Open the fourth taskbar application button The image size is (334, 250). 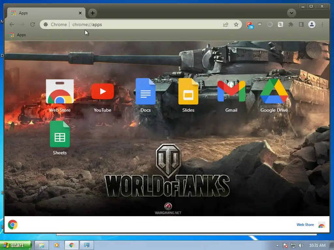[x=86, y=245]
